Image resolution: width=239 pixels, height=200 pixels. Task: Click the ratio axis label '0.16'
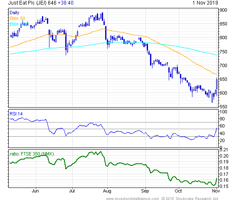coord(224,180)
